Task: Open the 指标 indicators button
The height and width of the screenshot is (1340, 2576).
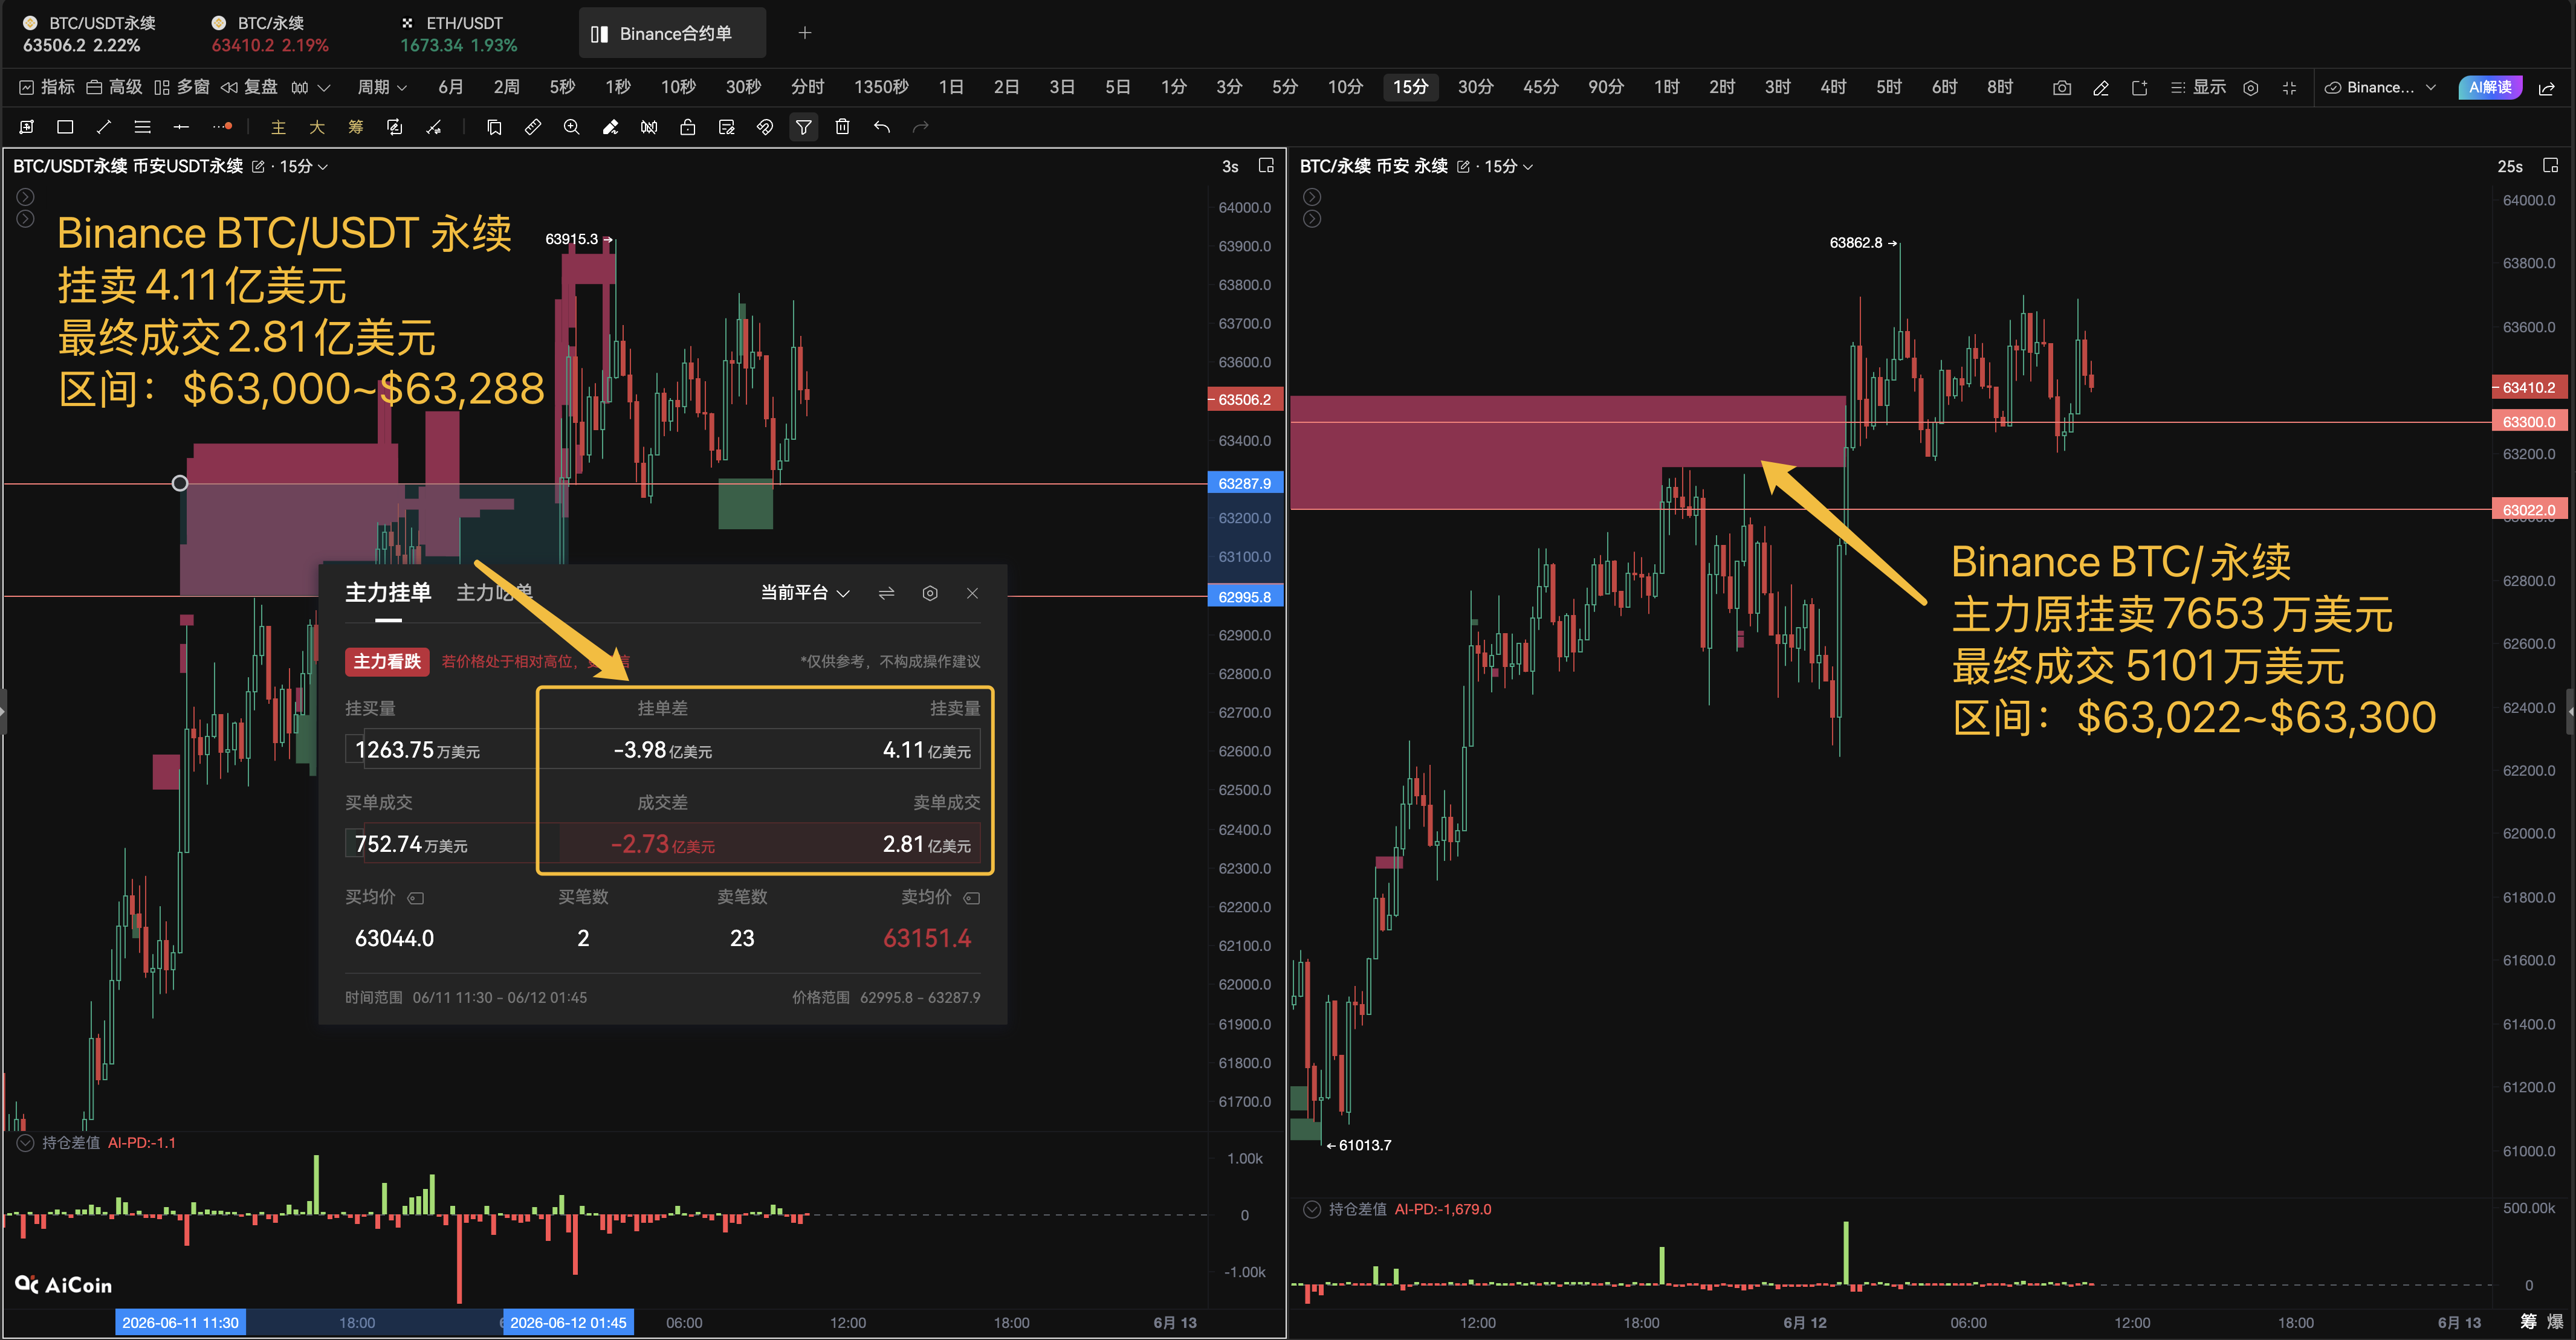Action: 47,88
